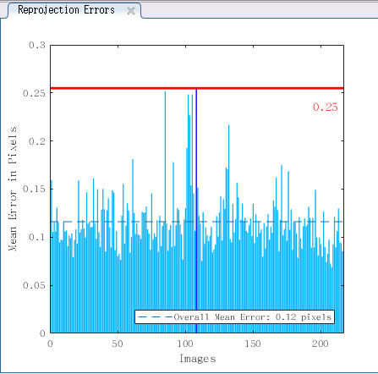Click the Images x-axis label
The image size is (378, 374).
point(198,359)
